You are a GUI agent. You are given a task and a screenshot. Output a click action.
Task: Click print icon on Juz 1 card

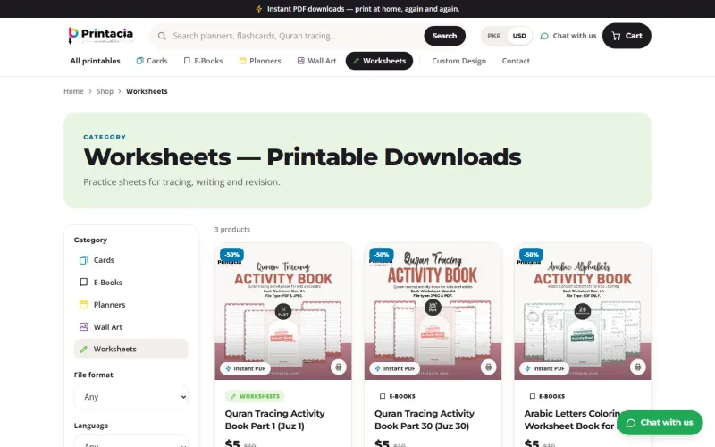339,367
